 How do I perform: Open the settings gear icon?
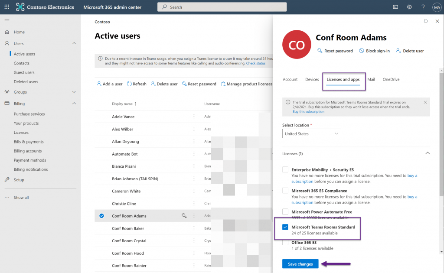point(409,7)
